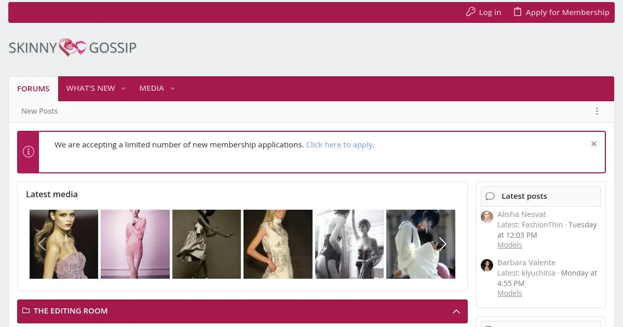Screen dimensions: 623x327
Task: Open the MEDIA dropdown arrow
Action: (x=172, y=88)
